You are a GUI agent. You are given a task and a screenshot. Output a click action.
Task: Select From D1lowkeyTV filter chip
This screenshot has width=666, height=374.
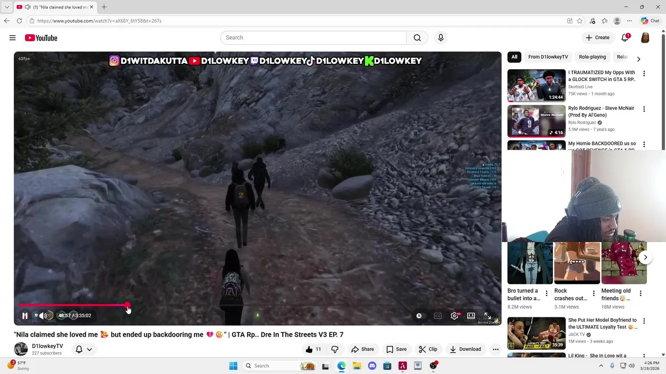coord(548,57)
